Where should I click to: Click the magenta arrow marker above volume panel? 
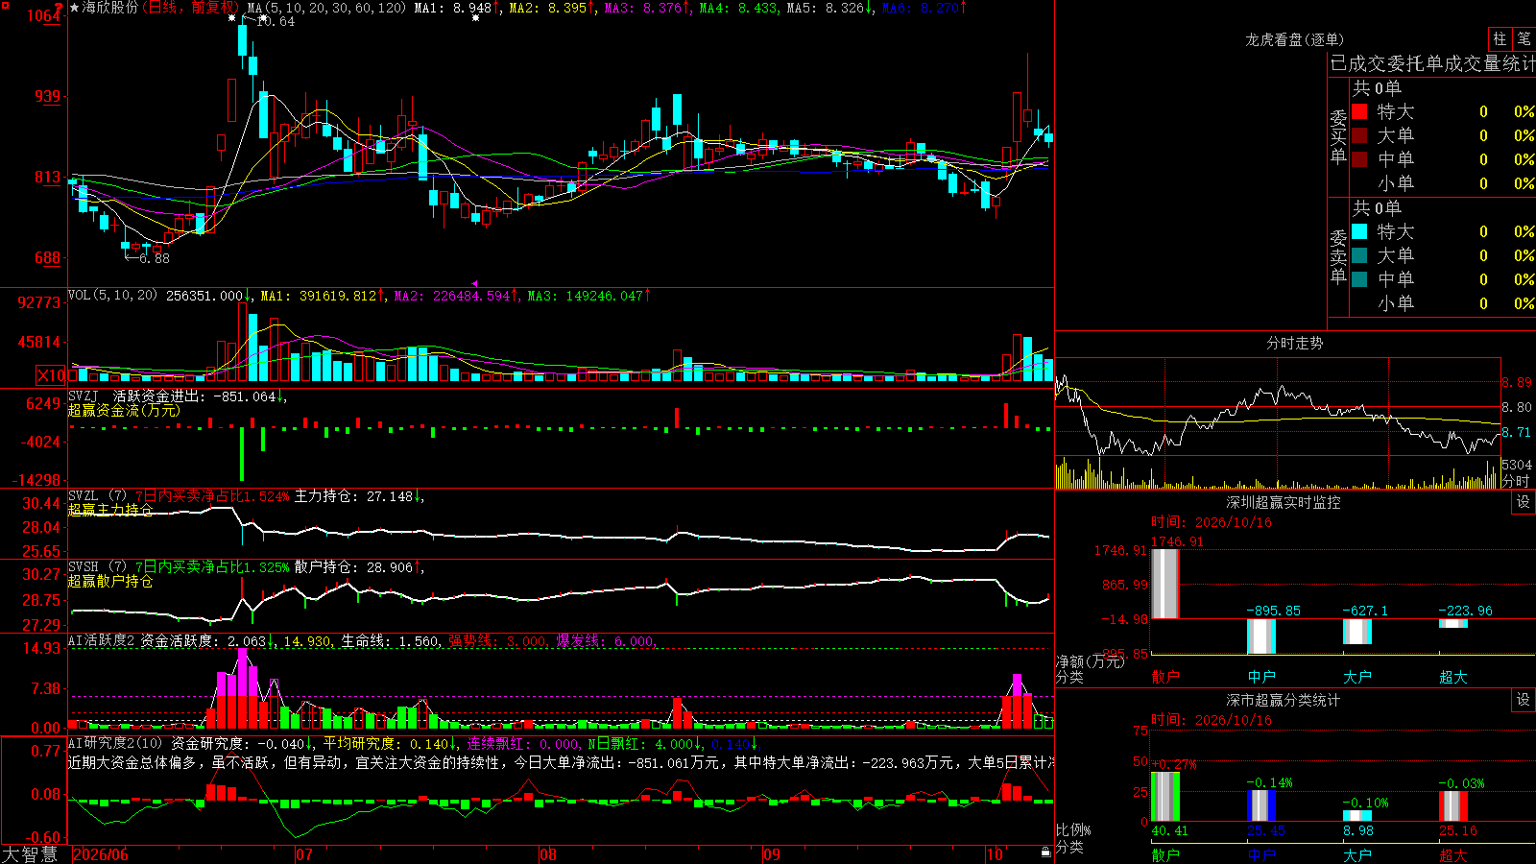(474, 283)
